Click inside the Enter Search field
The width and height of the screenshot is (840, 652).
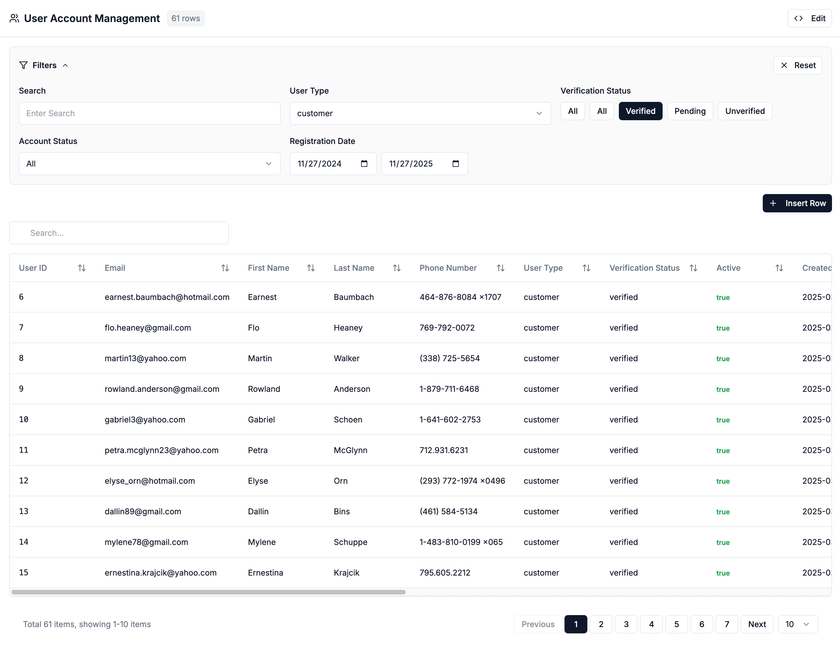150,113
